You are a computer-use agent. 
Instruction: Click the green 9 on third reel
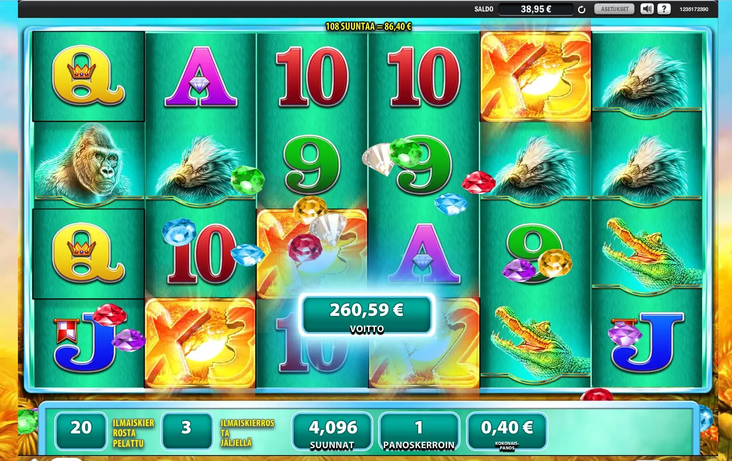pyautogui.click(x=312, y=165)
